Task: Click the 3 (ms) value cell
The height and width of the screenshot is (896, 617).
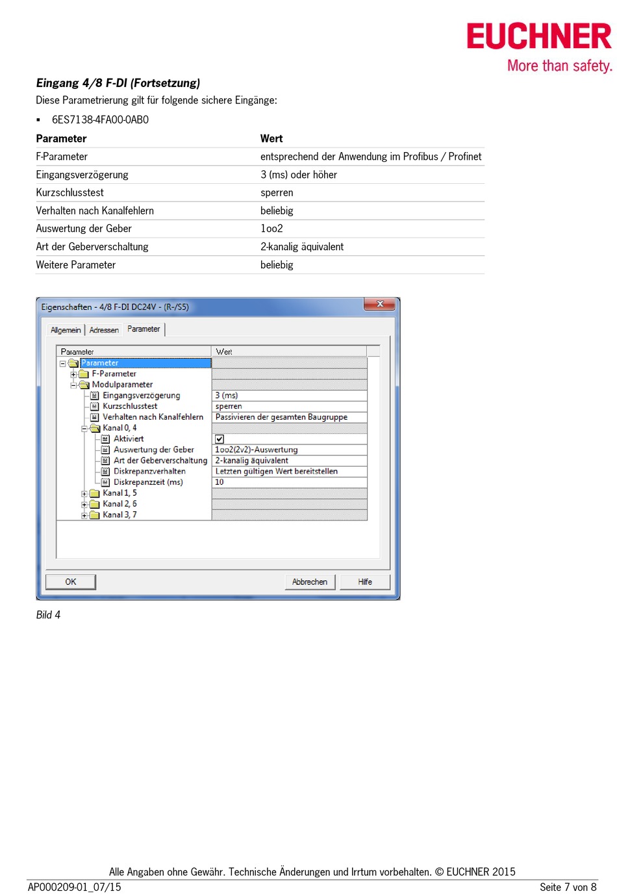Action: 290,396
